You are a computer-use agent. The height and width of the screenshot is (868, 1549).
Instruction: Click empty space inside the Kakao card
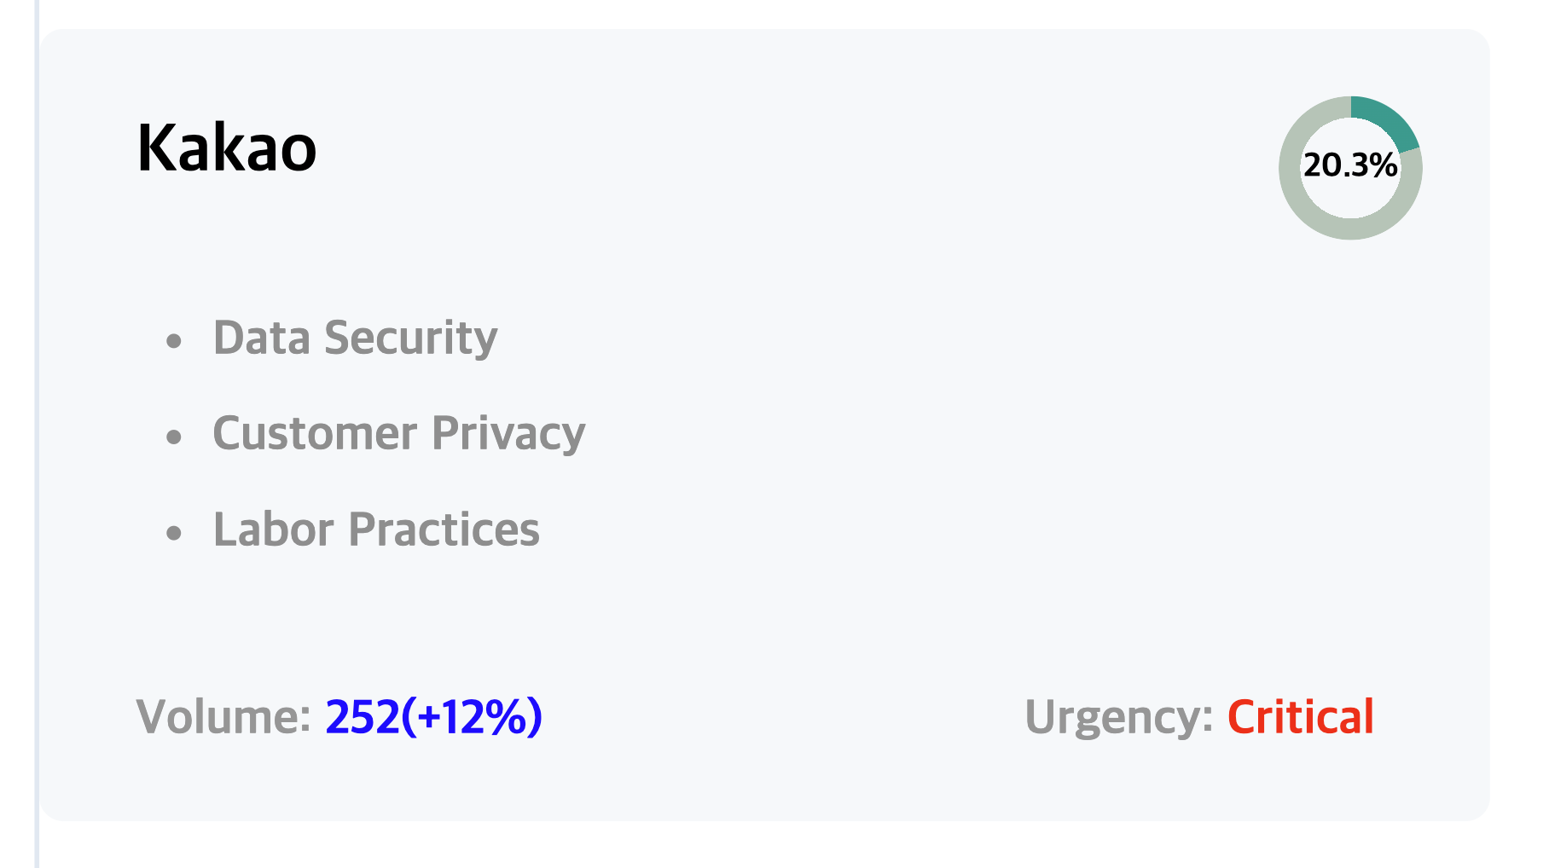[938, 426]
